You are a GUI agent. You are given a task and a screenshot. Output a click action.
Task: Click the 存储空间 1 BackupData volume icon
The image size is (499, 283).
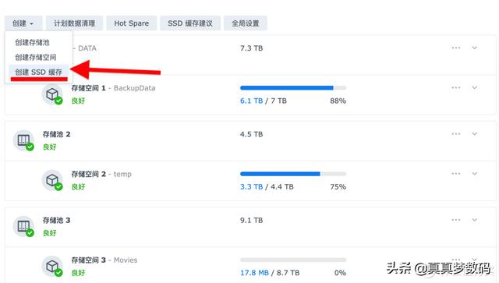click(x=52, y=94)
